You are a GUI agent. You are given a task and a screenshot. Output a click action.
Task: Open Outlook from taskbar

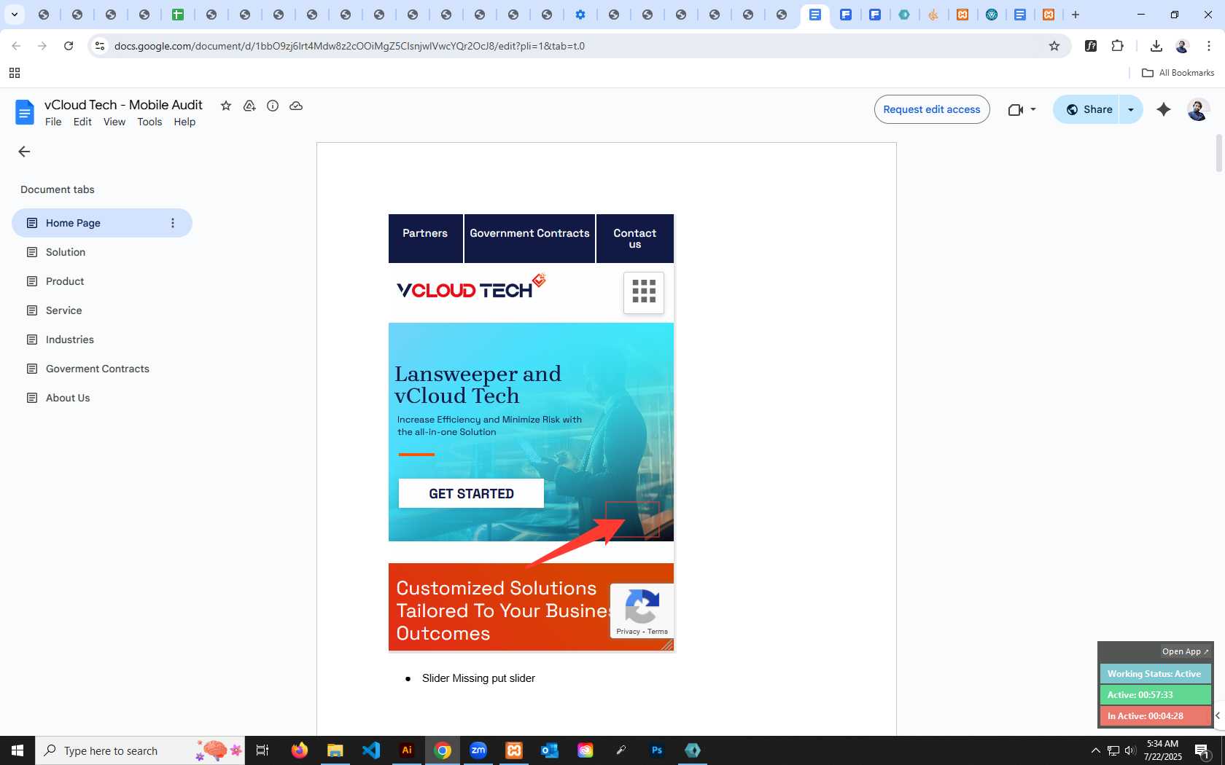[550, 750]
